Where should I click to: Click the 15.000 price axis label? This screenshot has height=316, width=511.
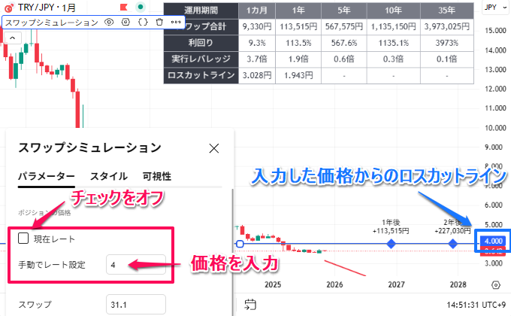pos(495,31)
